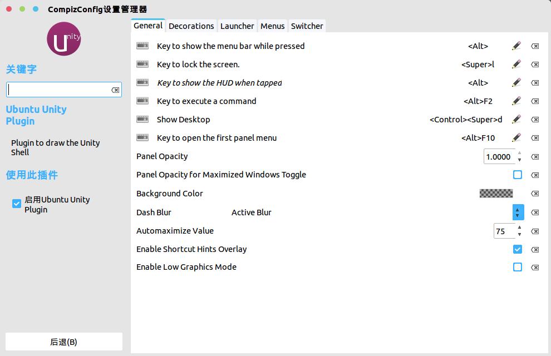Click the Automaximize Value number field

pyautogui.click(x=504, y=231)
